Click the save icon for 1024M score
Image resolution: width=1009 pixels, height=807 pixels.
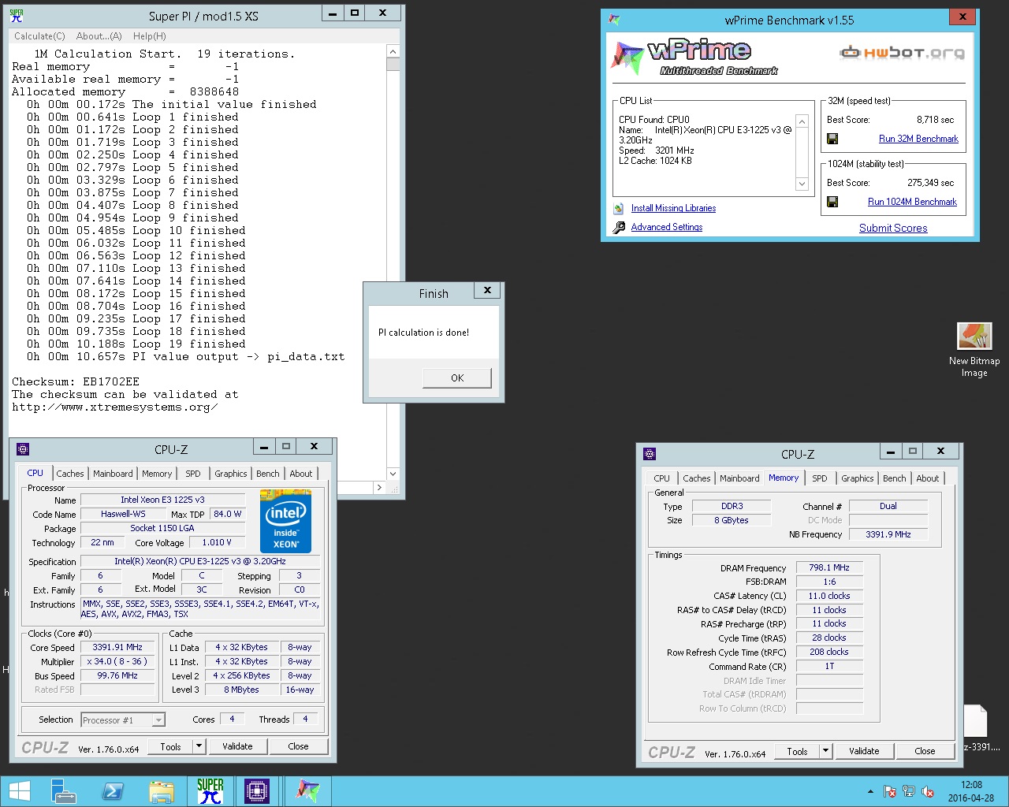pos(832,202)
